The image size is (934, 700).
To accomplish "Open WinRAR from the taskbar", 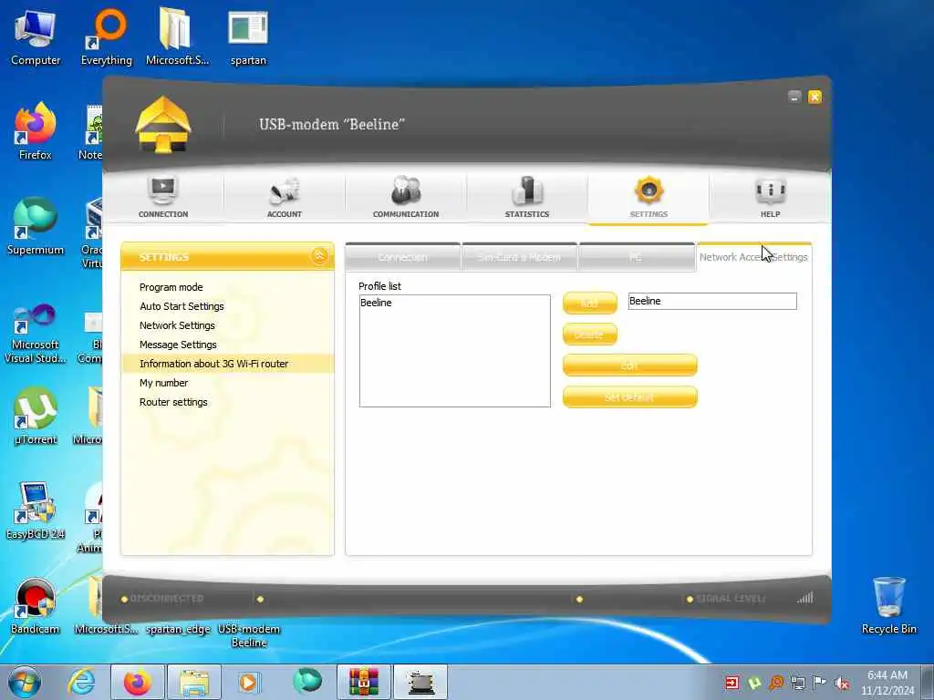I will pyautogui.click(x=364, y=682).
